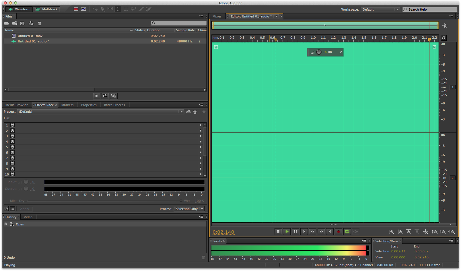Switch to Multitrack view
The width and height of the screenshot is (461, 271).
pyautogui.click(x=46, y=9)
